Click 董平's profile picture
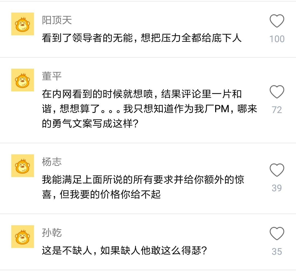The width and height of the screenshot is (296, 272). (x=22, y=80)
